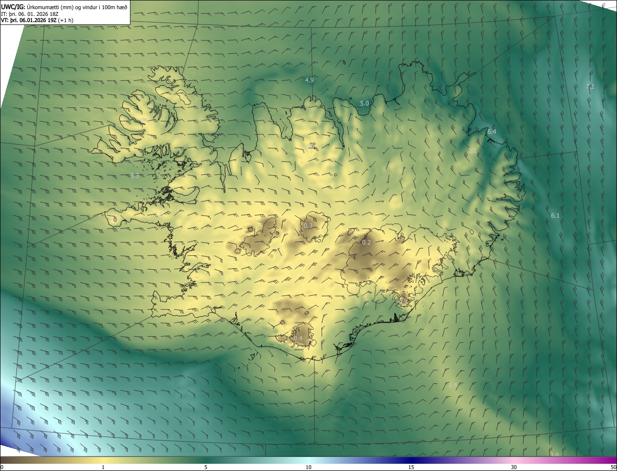The width and height of the screenshot is (617, 471).
Task: Click the '5.0' value label near the north coast
Action: [364, 103]
